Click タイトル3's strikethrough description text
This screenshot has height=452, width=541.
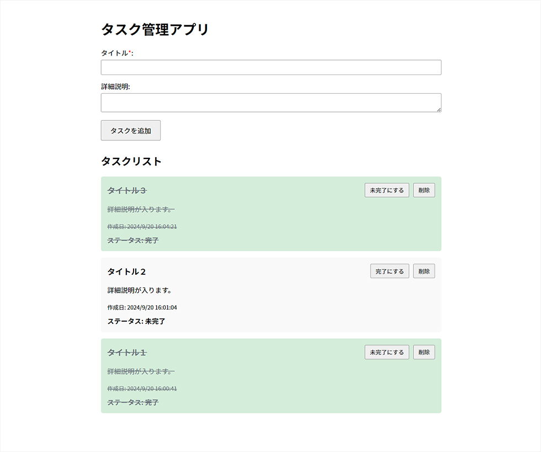(x=141, y=209)
